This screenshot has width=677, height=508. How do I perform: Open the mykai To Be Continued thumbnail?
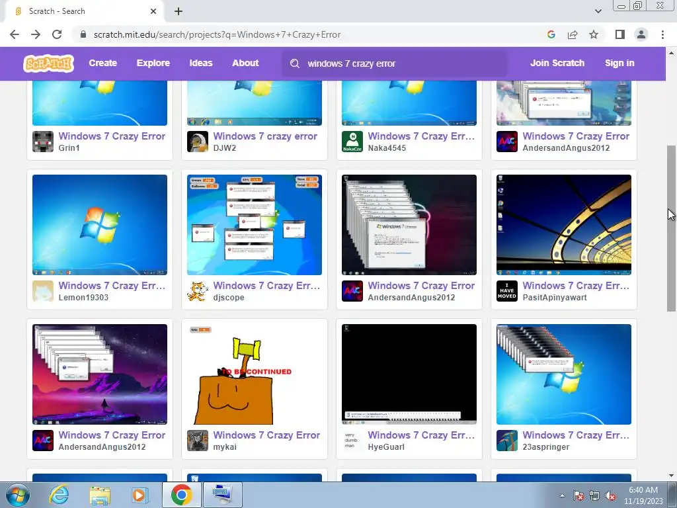click(x=255, y=374)
